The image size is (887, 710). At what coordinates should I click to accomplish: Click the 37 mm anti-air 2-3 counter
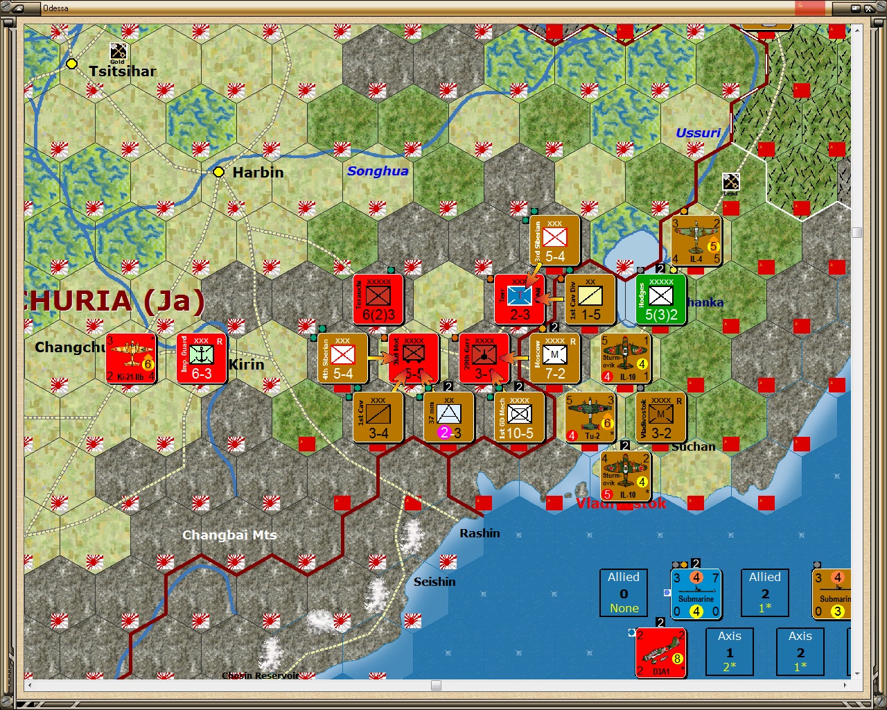[x=449, y=417]
